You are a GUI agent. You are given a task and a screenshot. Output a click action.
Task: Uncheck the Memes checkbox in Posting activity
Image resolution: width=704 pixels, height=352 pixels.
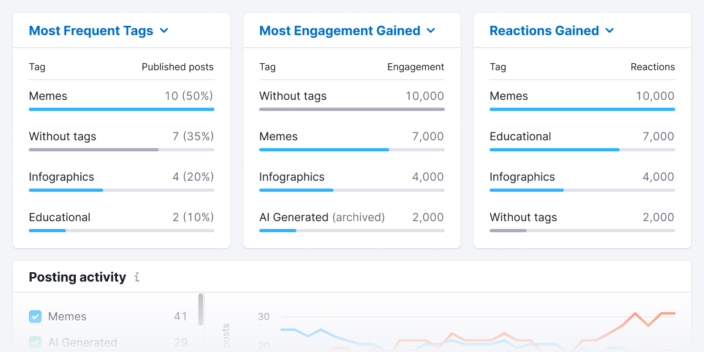(x=35, y=317)
